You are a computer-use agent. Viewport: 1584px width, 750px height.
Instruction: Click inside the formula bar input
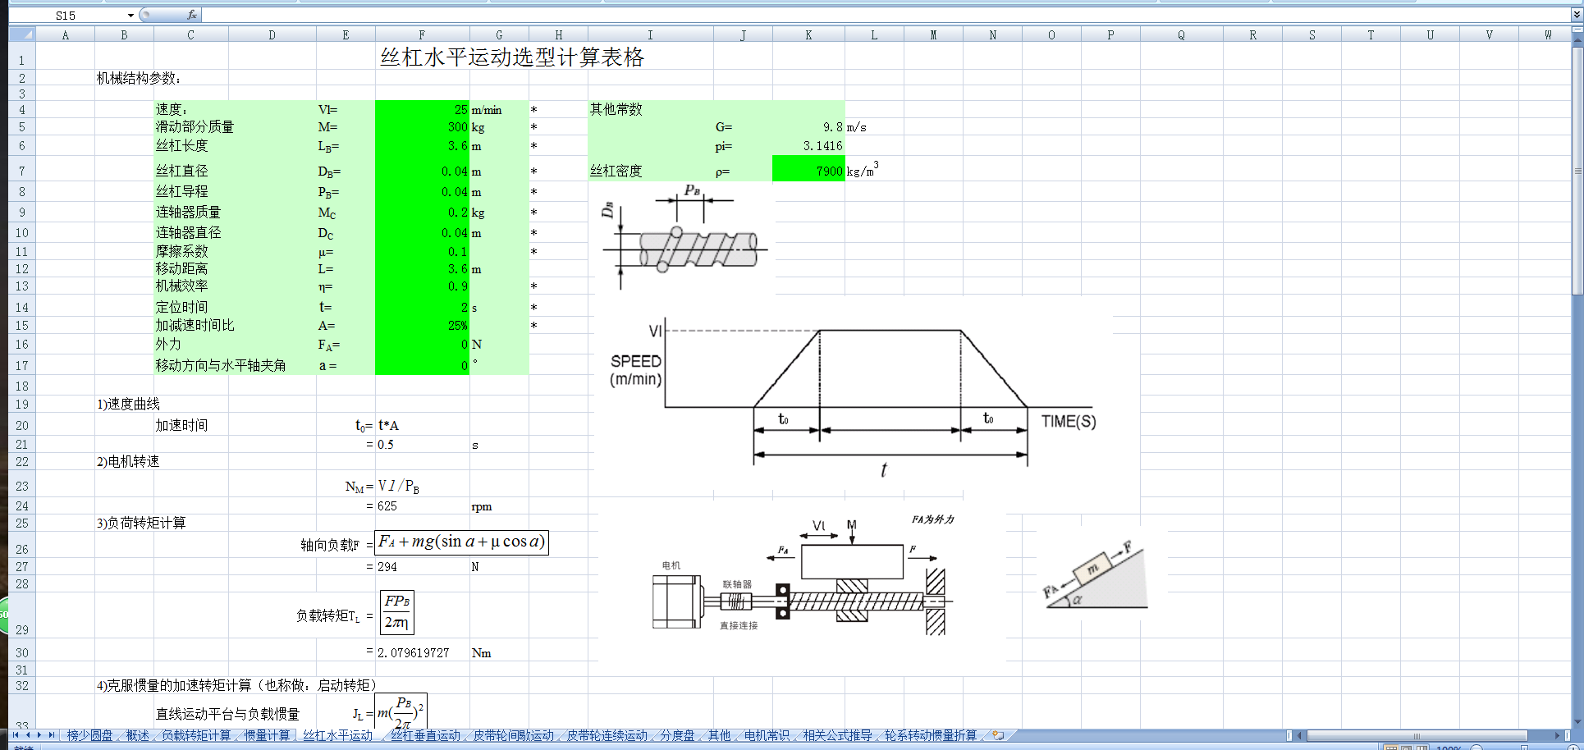885,16
